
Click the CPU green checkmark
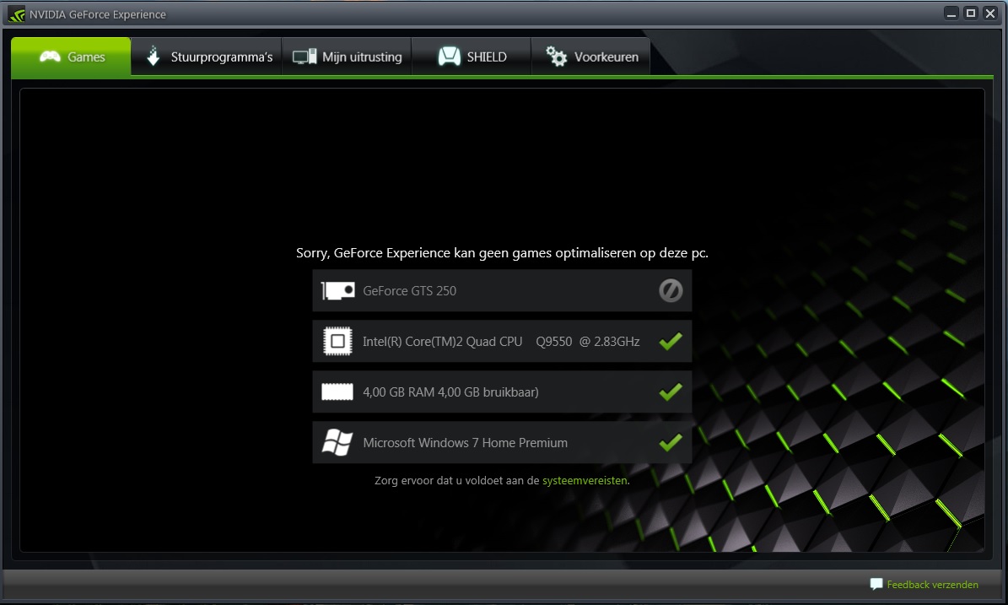[x=671, y=341]
